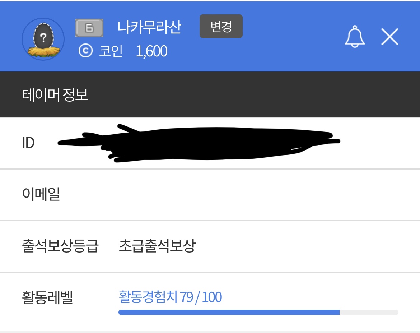Click the 활동경험치 79 / 100 text

coord(170,297)
